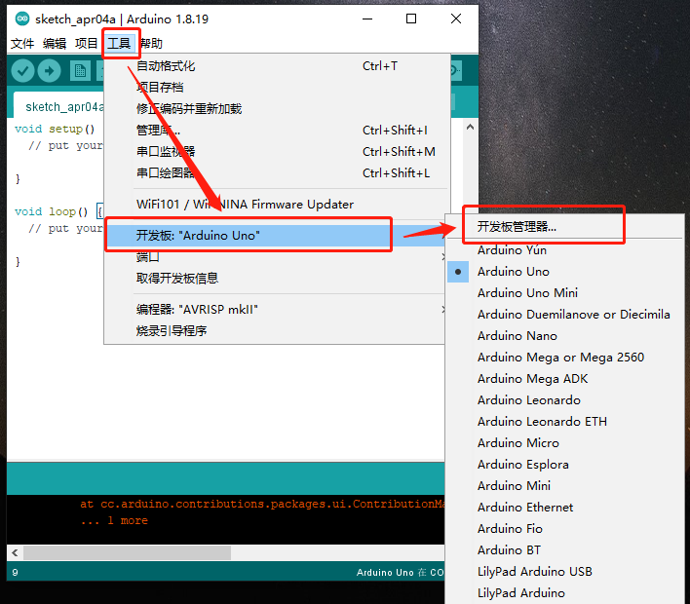Select the Arduino Uno board option

(514, 272)
